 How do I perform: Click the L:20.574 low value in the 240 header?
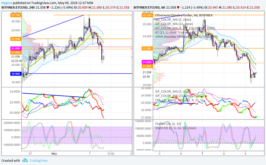(x=109, y=8)
